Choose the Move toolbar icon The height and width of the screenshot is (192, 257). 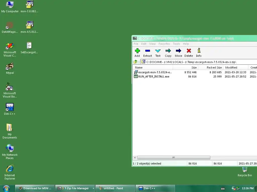tap(178, 52)
